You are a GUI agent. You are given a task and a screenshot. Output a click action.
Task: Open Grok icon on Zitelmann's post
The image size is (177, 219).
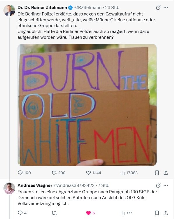click(x=158, y=8)
